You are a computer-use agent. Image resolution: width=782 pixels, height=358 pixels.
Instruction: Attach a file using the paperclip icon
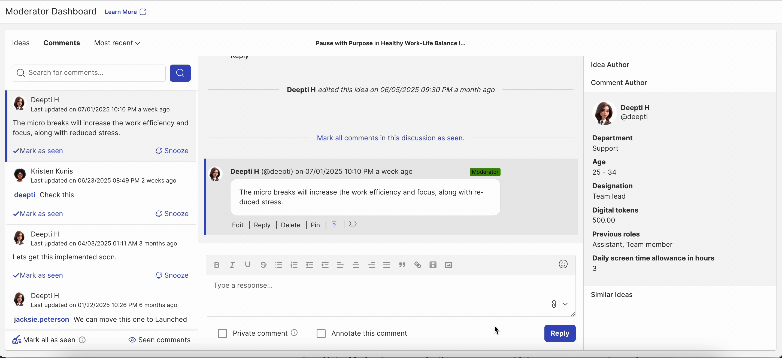tap(554, 304)
